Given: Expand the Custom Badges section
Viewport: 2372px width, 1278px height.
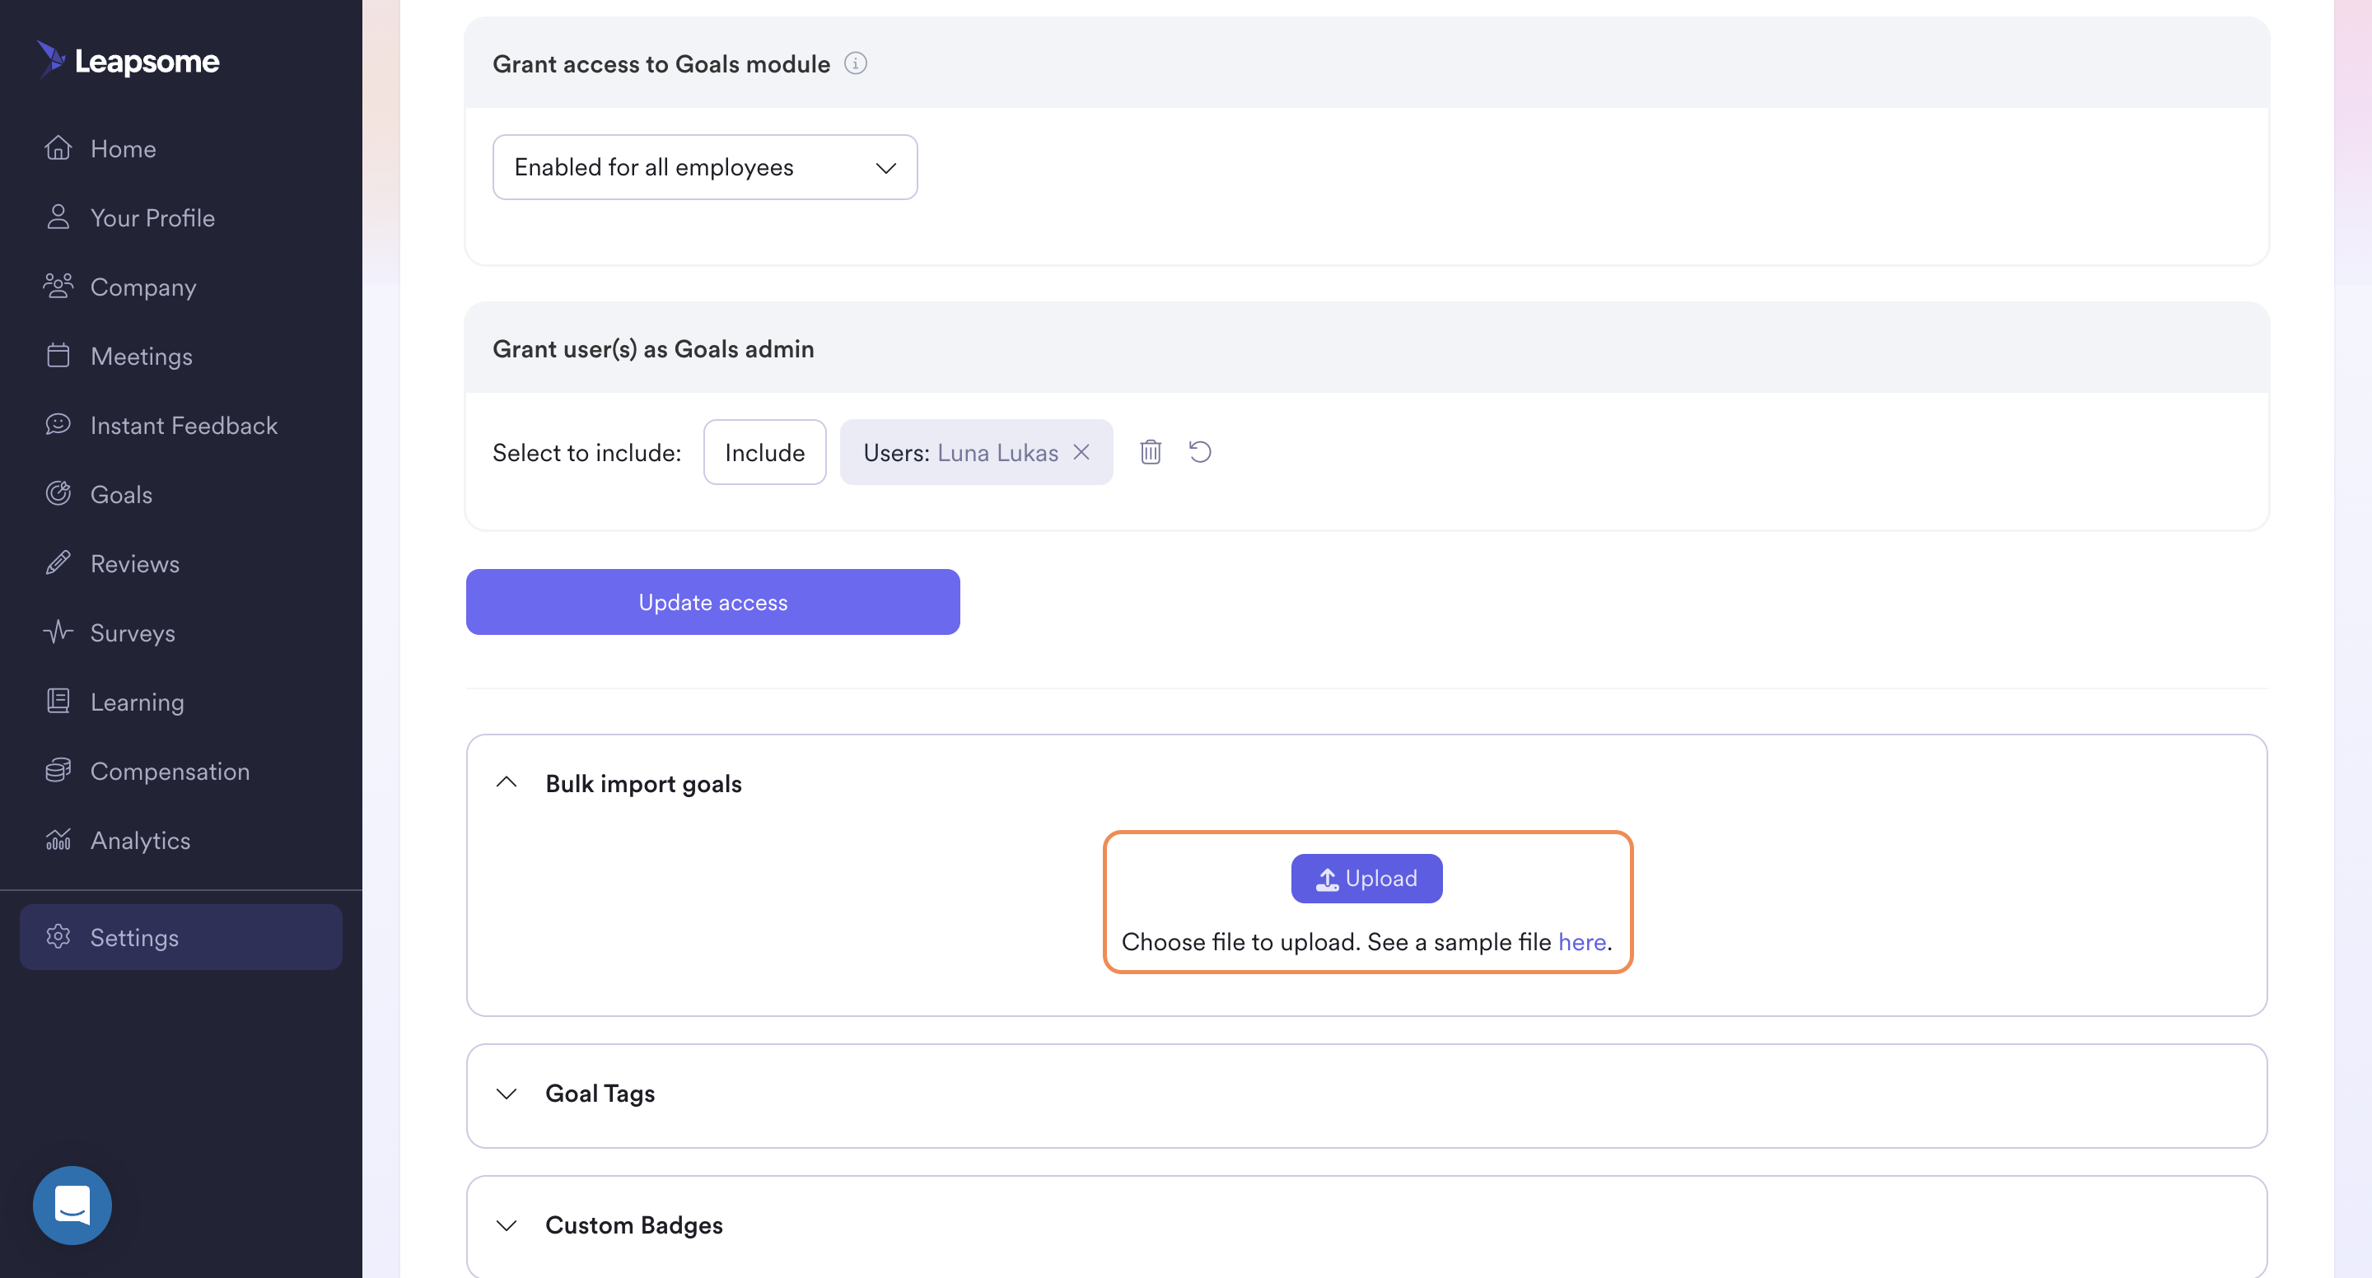Looking at the screenshot, I should [x=506, y=1225].
